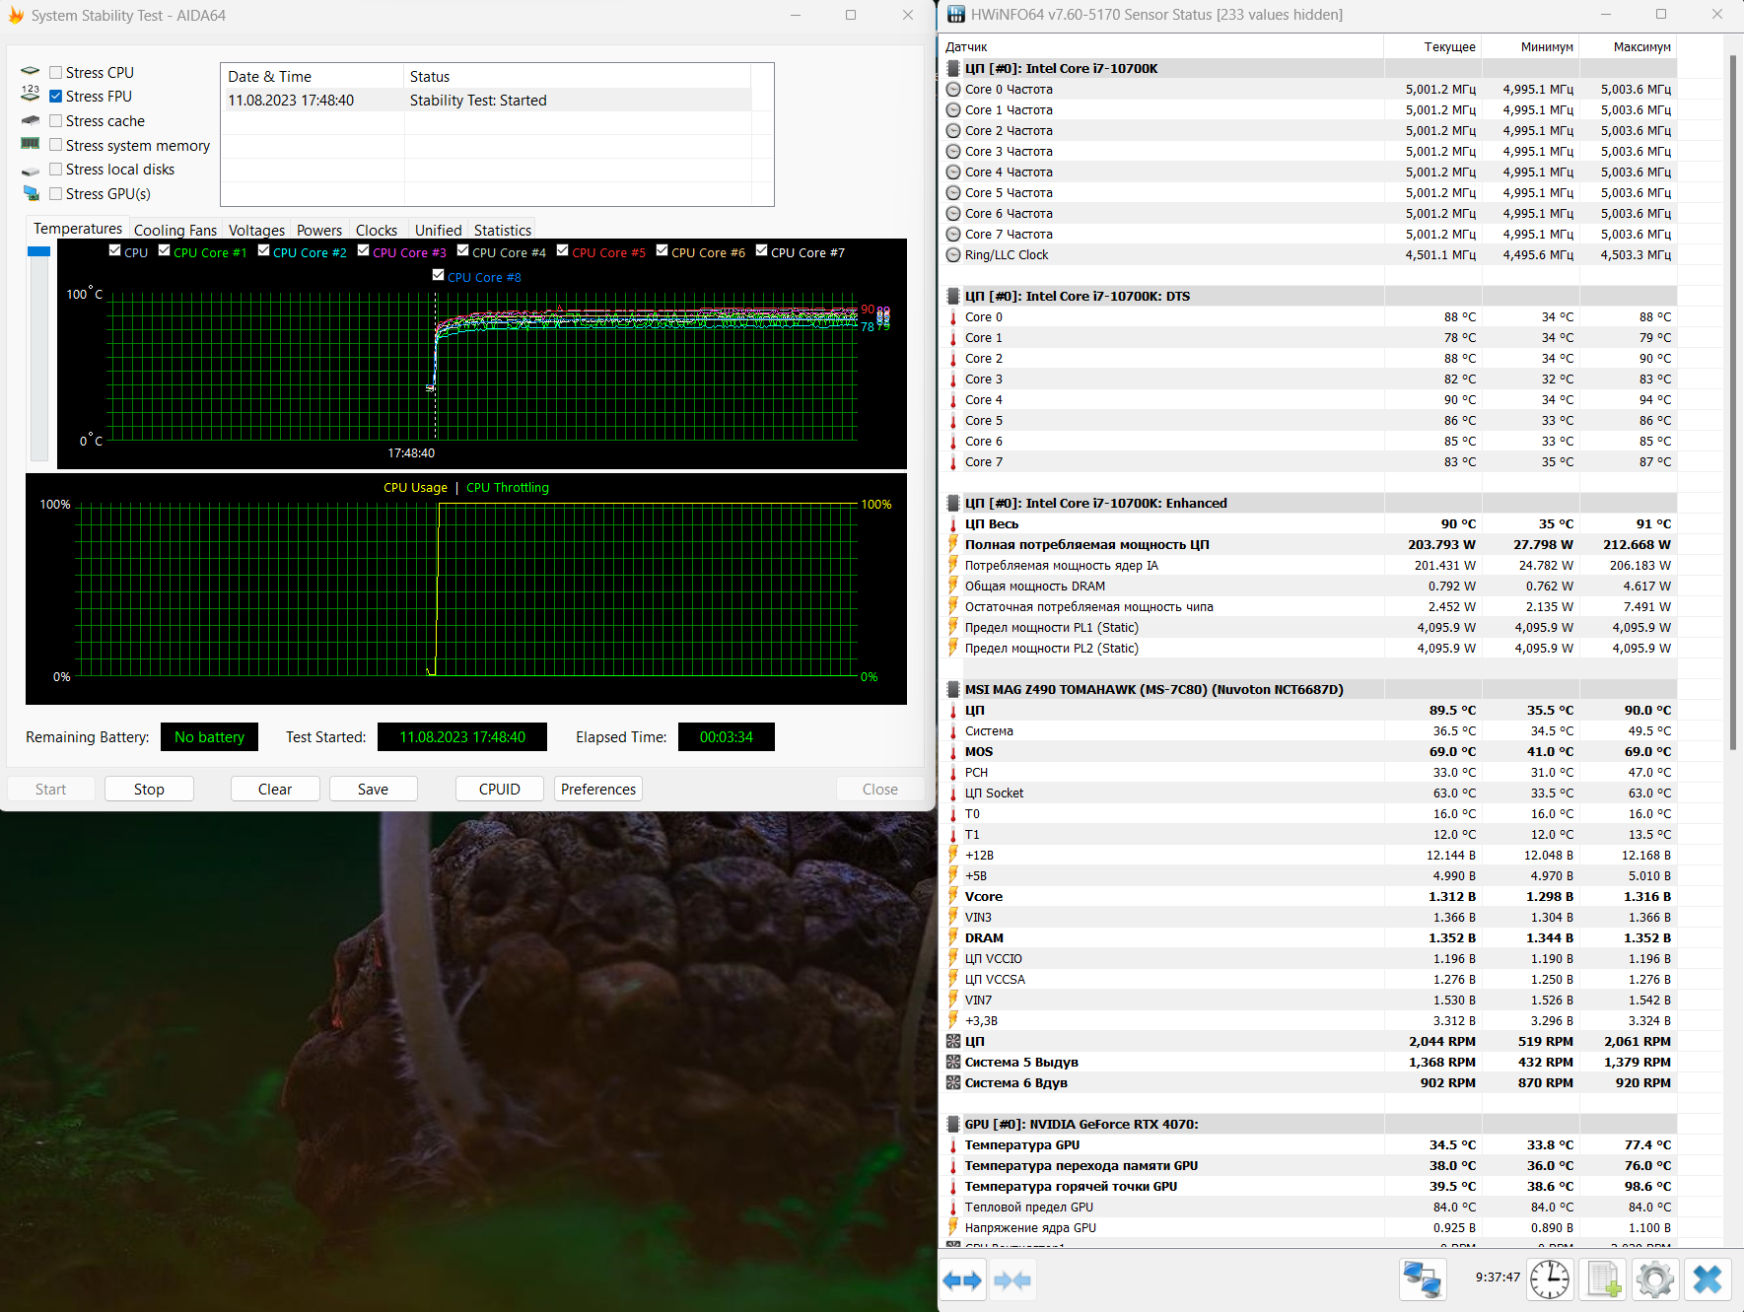Viewport: 1744px width, 1312px height.
Task: Stop the stability test
Action: [x=149, y=789]
